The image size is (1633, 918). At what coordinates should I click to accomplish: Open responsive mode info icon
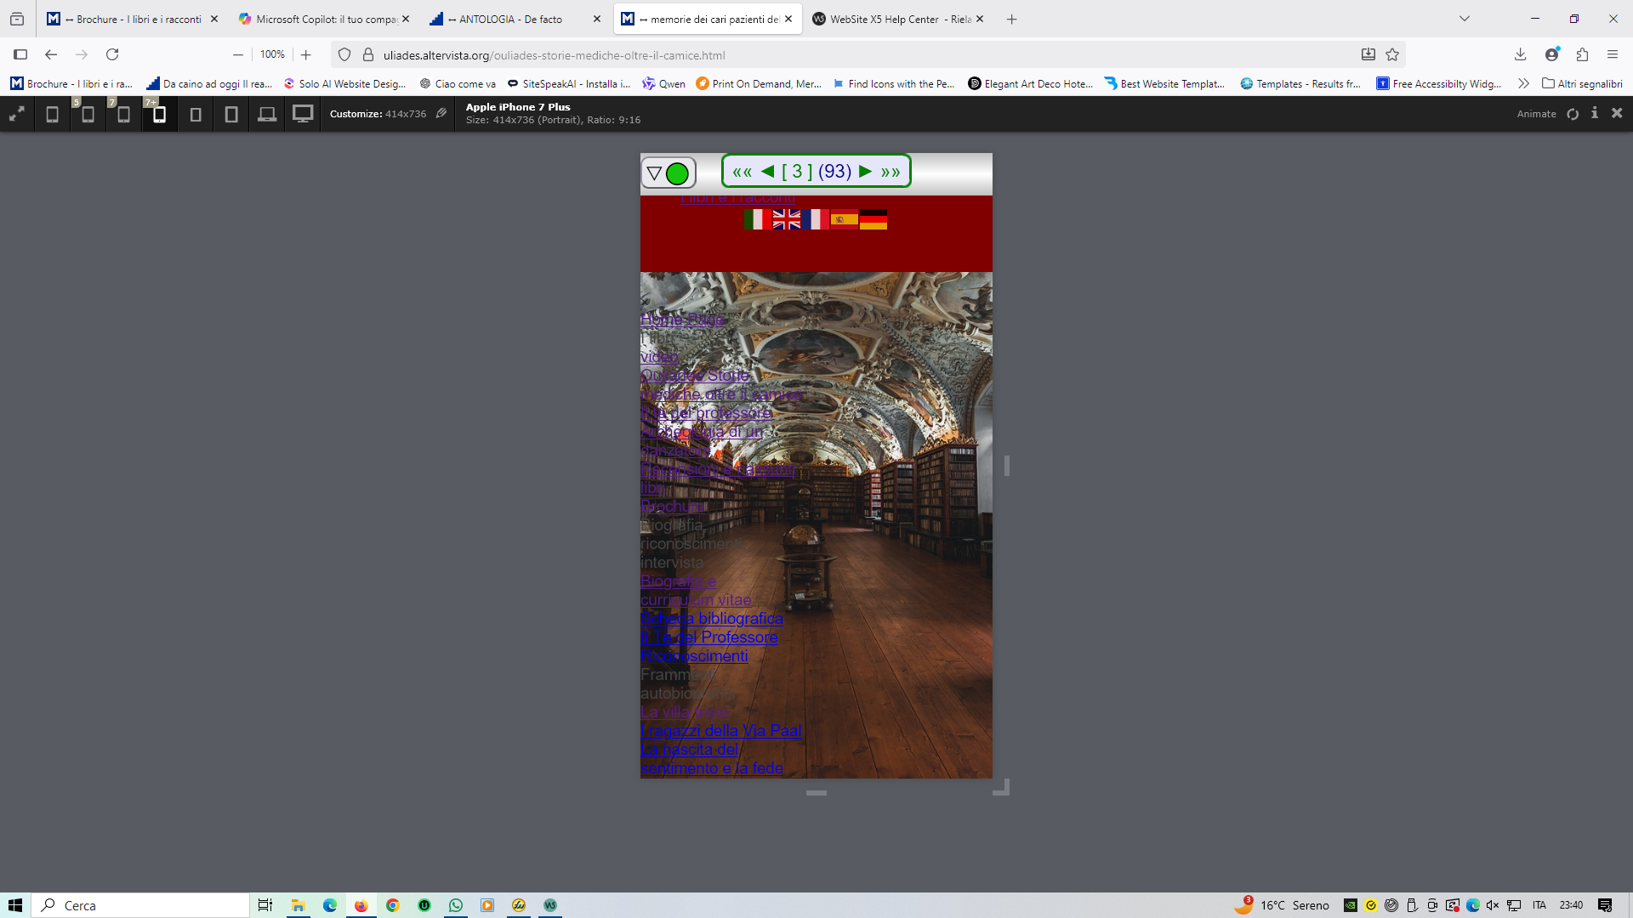click(x=1595, y=113)
